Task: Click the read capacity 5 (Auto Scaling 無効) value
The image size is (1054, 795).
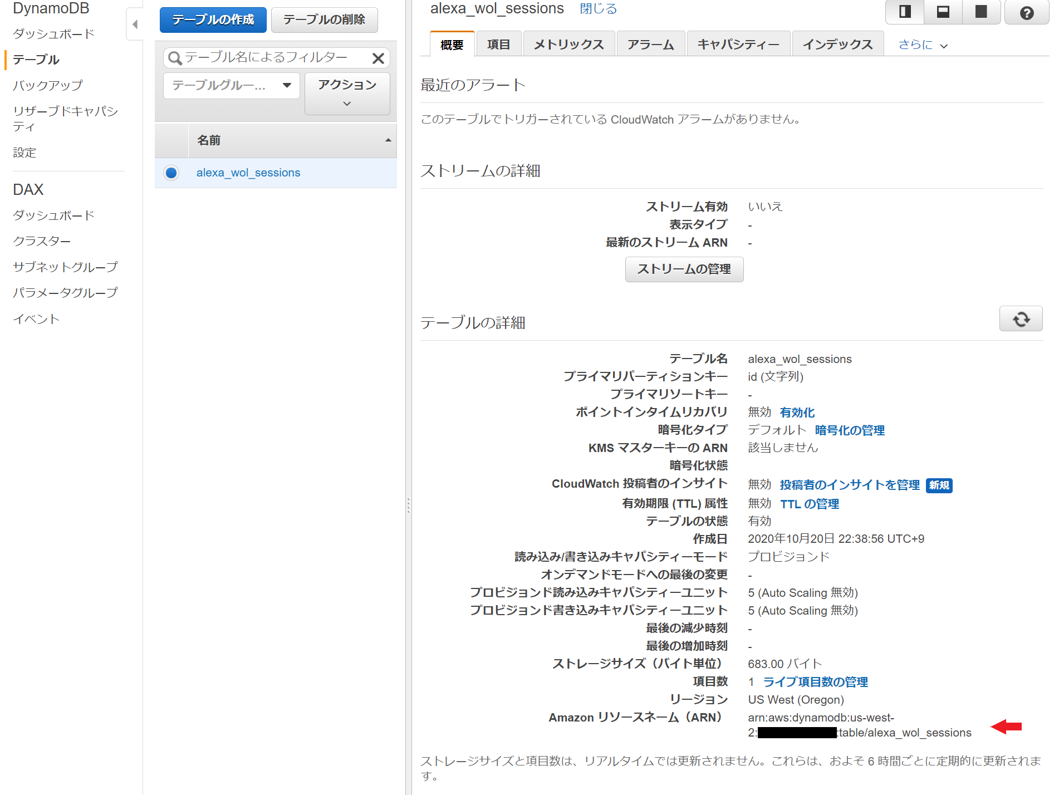Action: click(x=802, y=593)
